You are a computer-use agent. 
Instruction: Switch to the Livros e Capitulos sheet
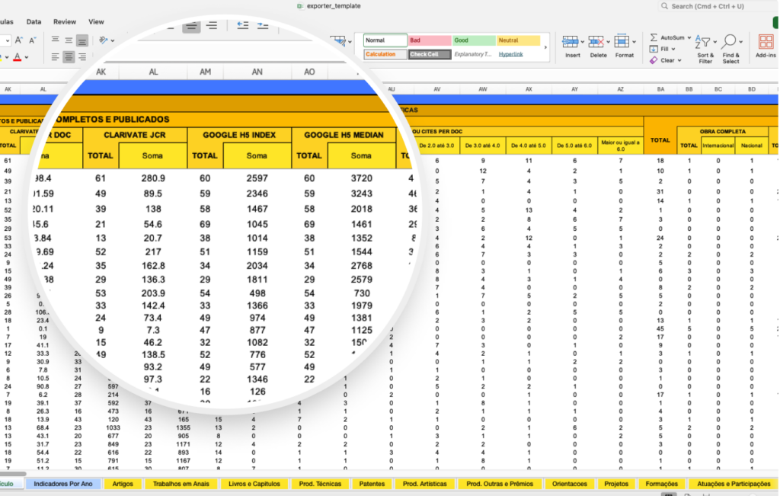coord(254,484)
